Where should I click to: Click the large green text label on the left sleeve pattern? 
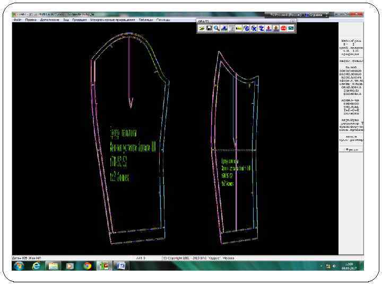tap(133, 154)
